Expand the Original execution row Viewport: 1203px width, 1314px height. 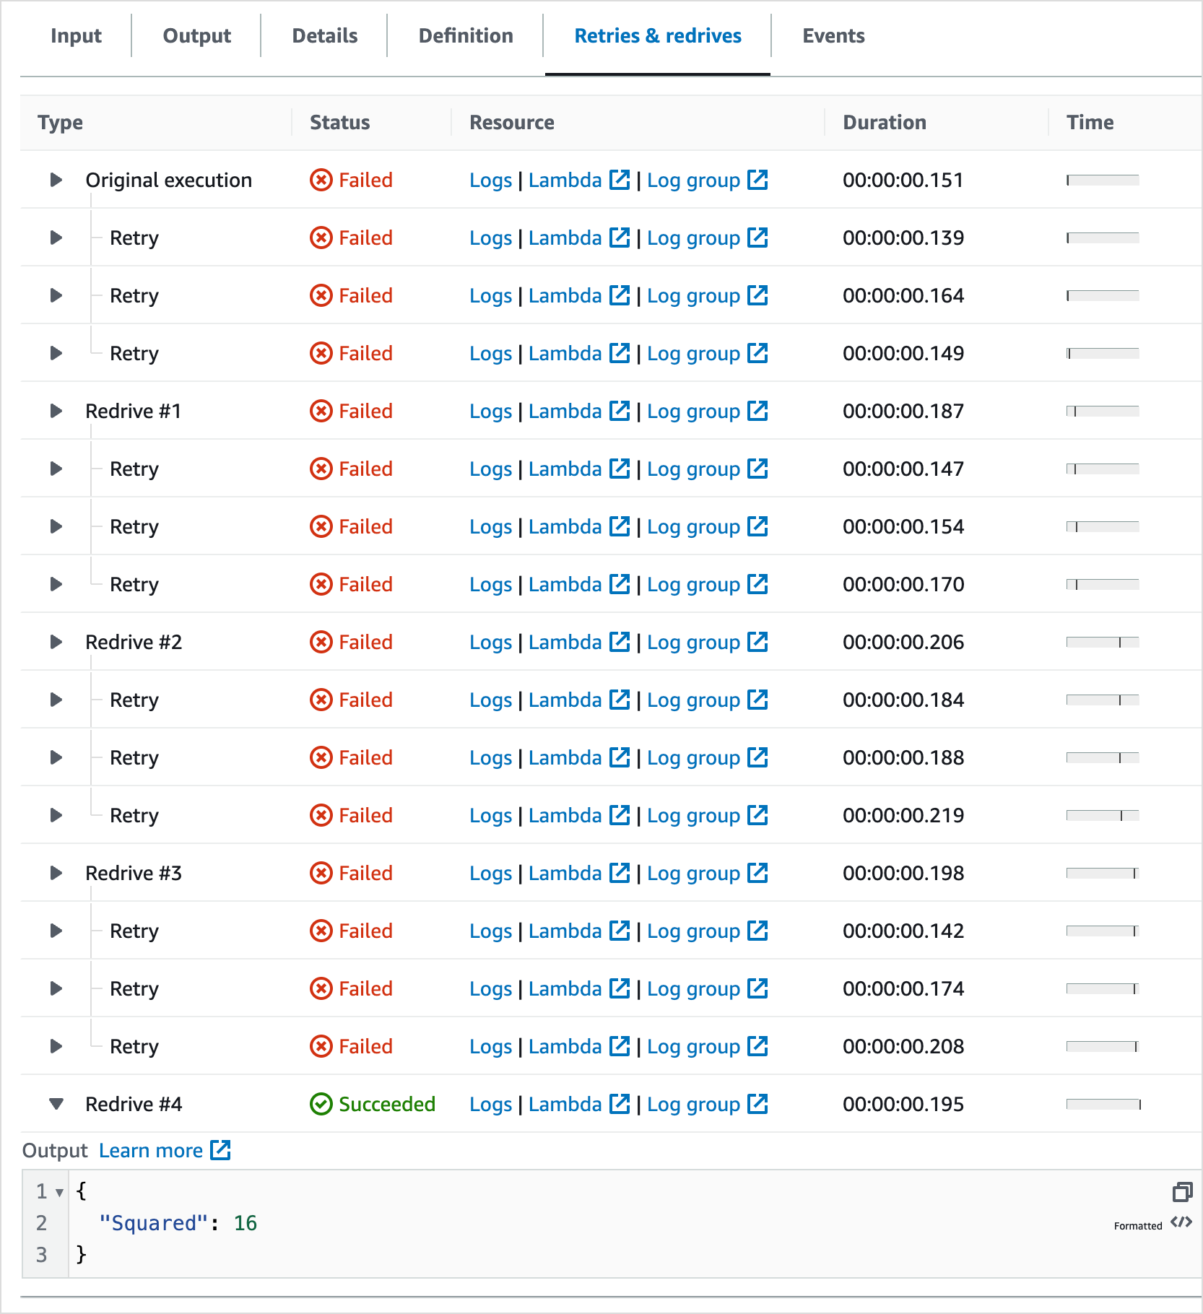(56, 180)
